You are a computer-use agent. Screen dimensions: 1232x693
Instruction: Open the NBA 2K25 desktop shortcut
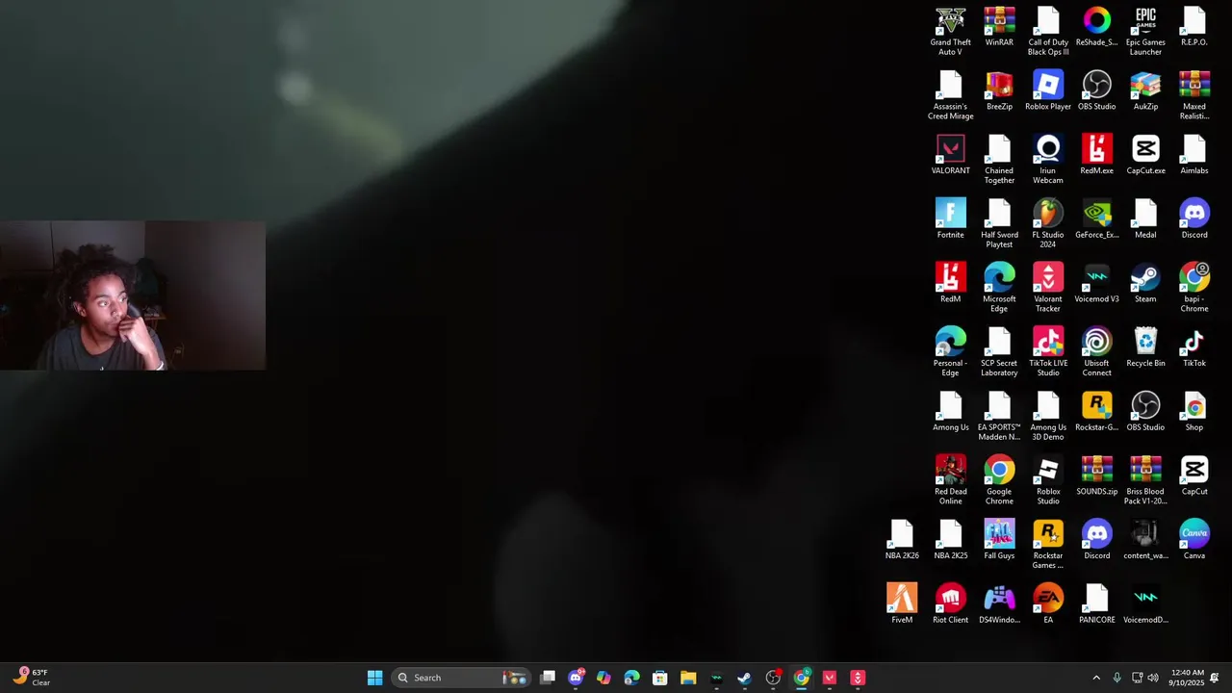click(x=950, y=540)
